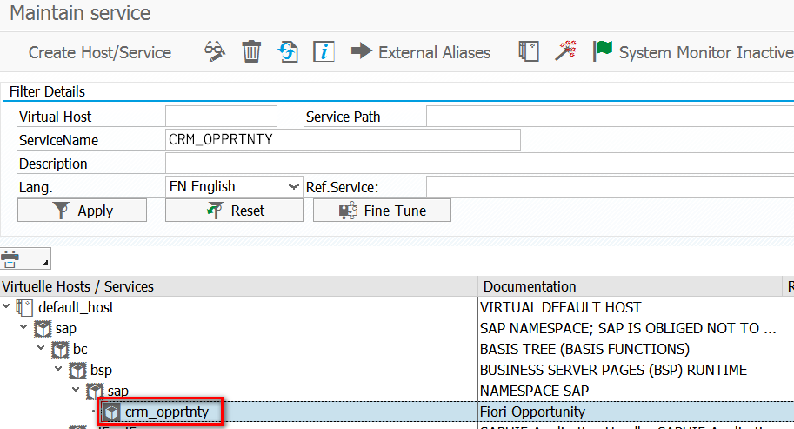Click Create Host/Service in the toolbar
This screenshot has width=794, height=429.
100,52
